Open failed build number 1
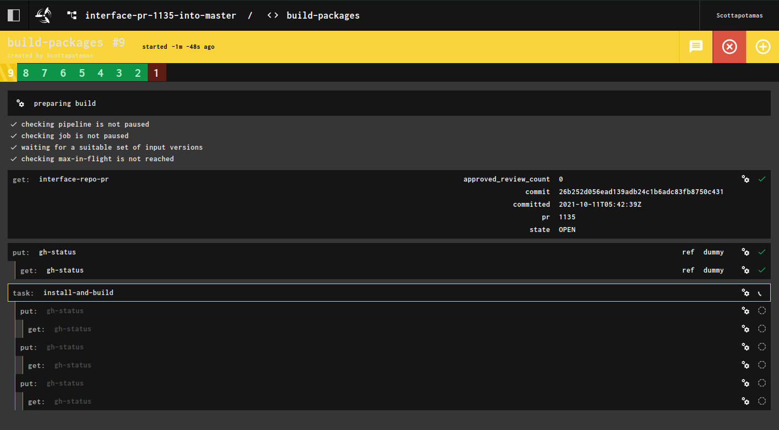Screen dimensions: 779x430 click(156, 72)
